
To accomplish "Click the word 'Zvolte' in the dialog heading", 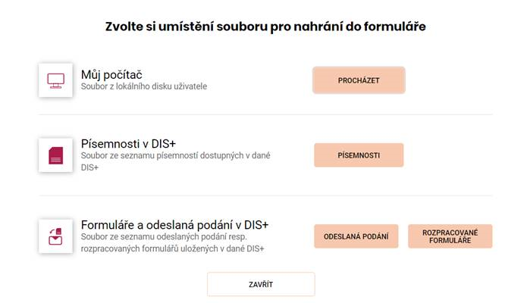I will [124, 27].
